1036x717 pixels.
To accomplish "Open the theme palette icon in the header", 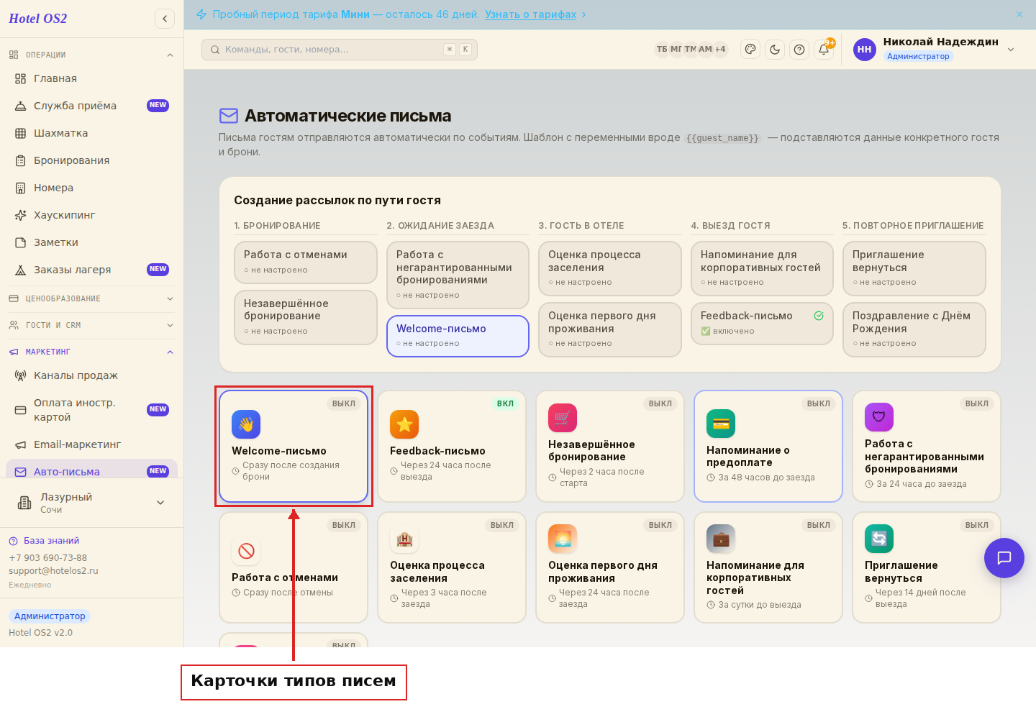I will pyautogui.click(x=750, y=50).
